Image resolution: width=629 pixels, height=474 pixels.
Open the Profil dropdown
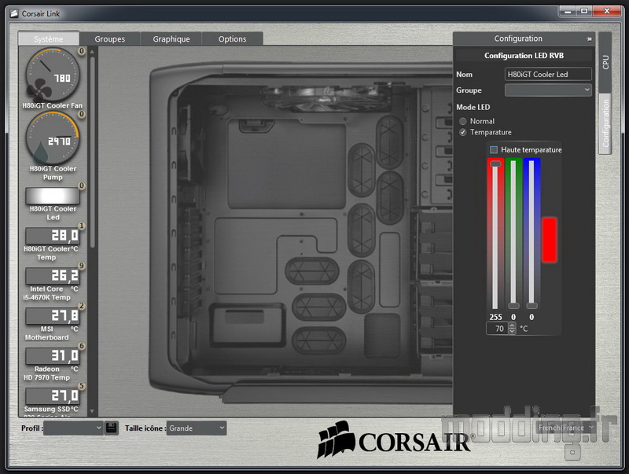pos(73,428)
